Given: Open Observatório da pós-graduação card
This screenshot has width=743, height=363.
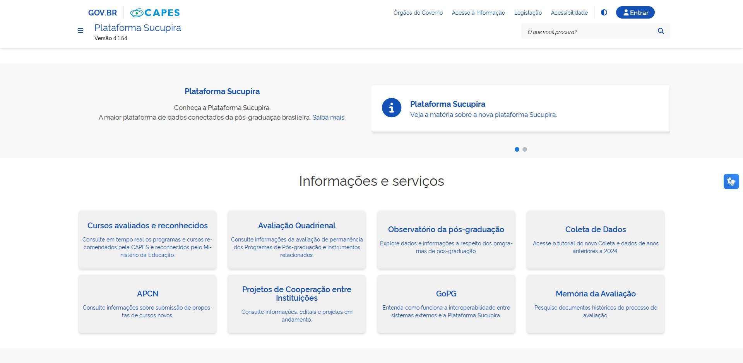Looking at the screenshot, I should click(x=446, y=240).
